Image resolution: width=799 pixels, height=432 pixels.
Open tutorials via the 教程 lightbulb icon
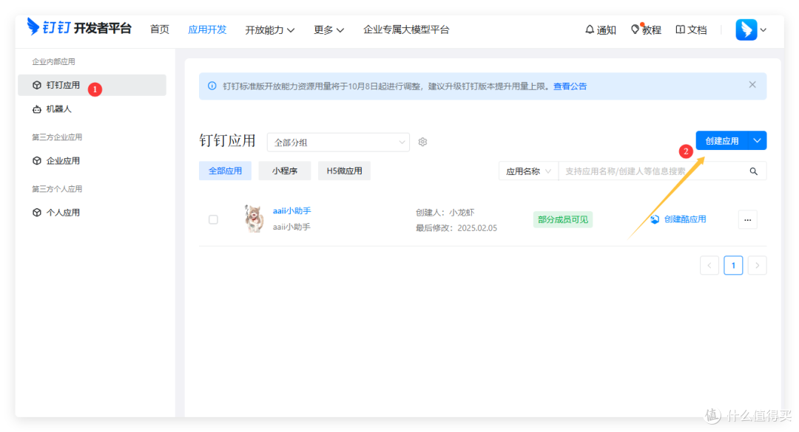(646, 30)
